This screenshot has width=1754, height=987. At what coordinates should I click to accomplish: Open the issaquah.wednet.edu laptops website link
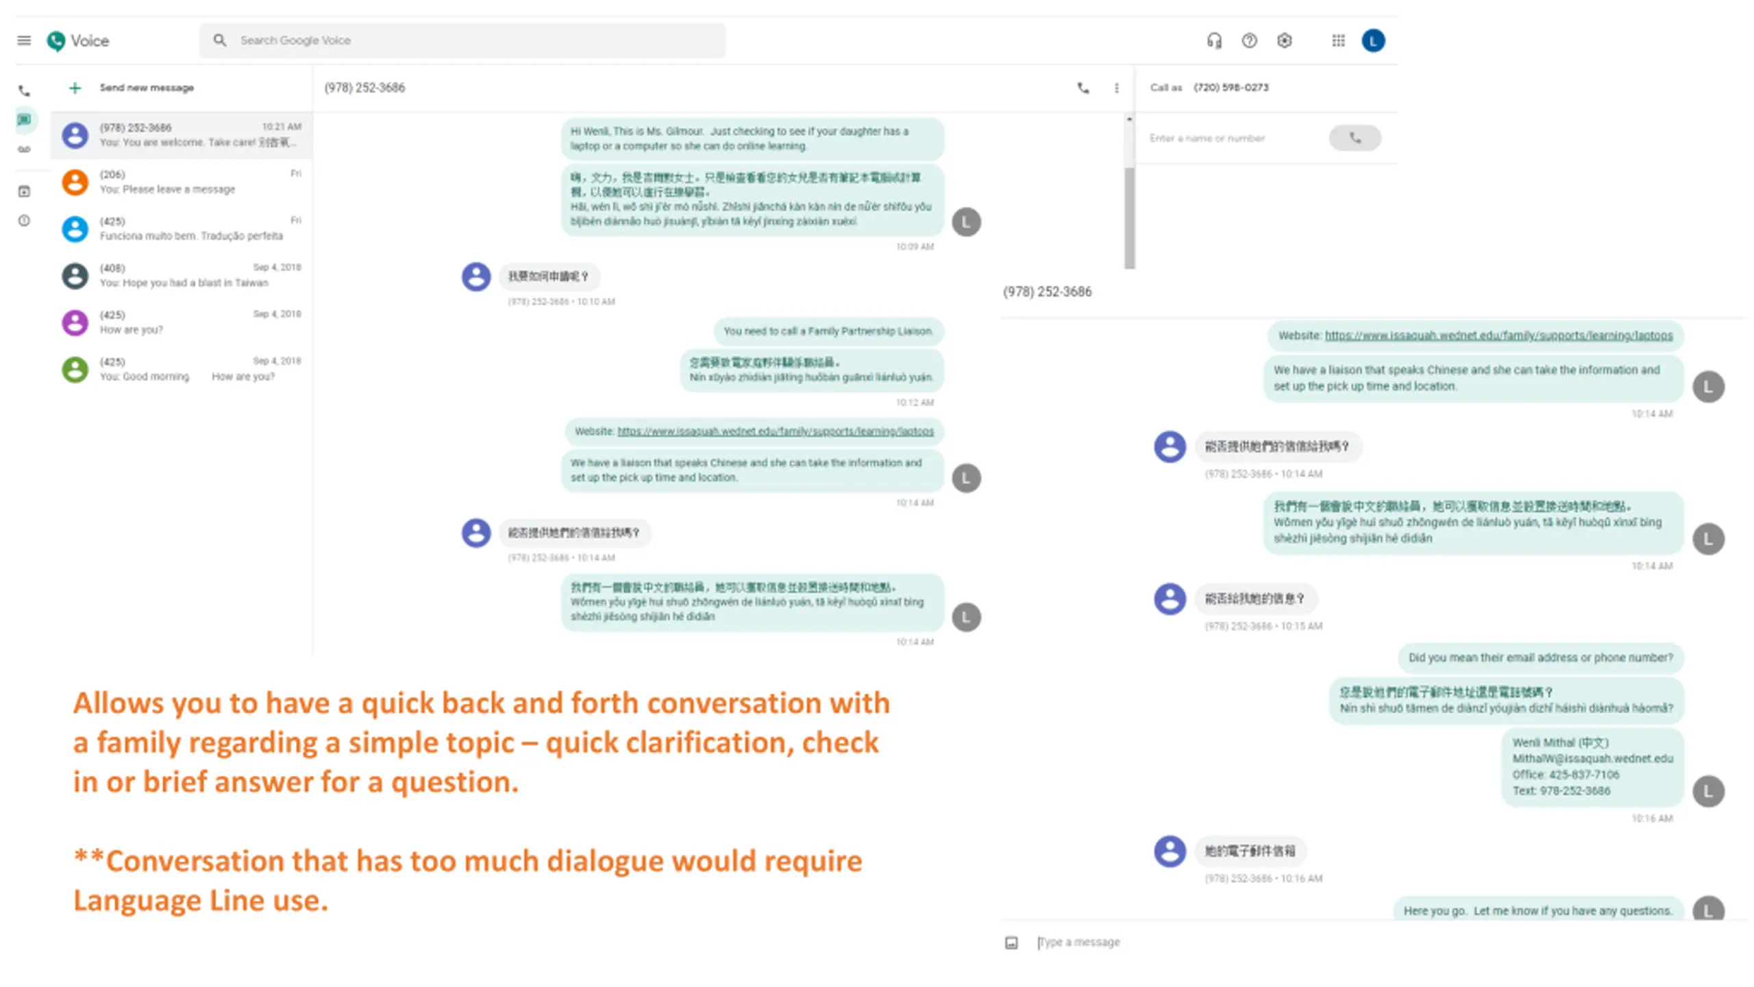click(x=775, y=431)
